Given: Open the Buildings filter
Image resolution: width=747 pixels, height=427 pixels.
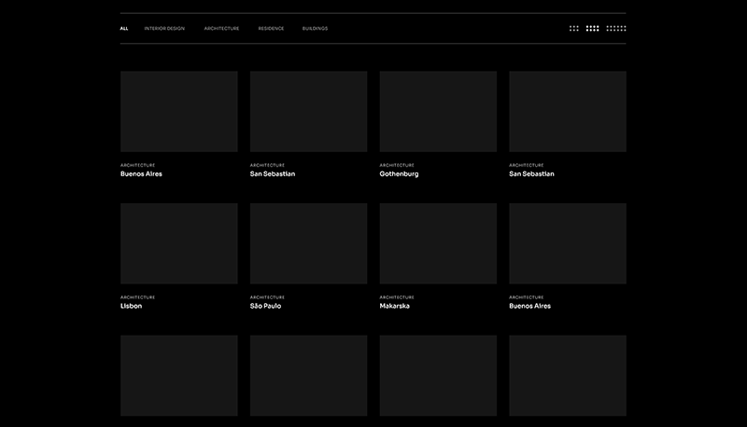Looking at the screenshot, I should click(315, 29).
